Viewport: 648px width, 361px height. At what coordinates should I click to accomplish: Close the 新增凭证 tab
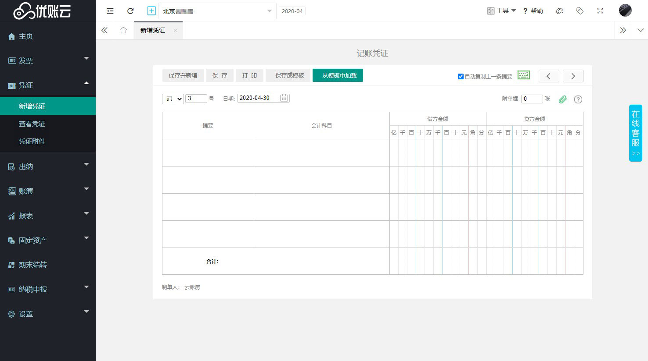(x=176, y=30)
